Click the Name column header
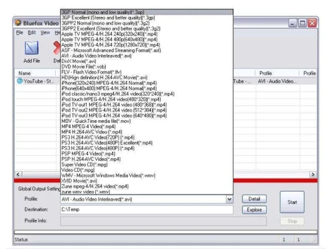Screen dimensions: 333x249 [x=35, y=73]
